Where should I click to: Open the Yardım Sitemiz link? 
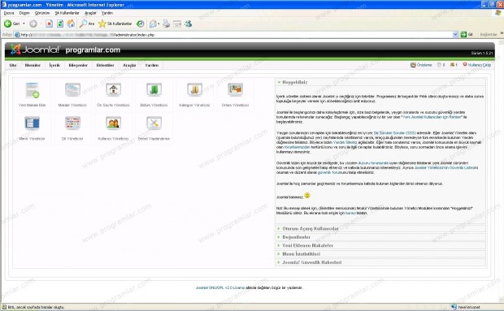coord(345,142)
